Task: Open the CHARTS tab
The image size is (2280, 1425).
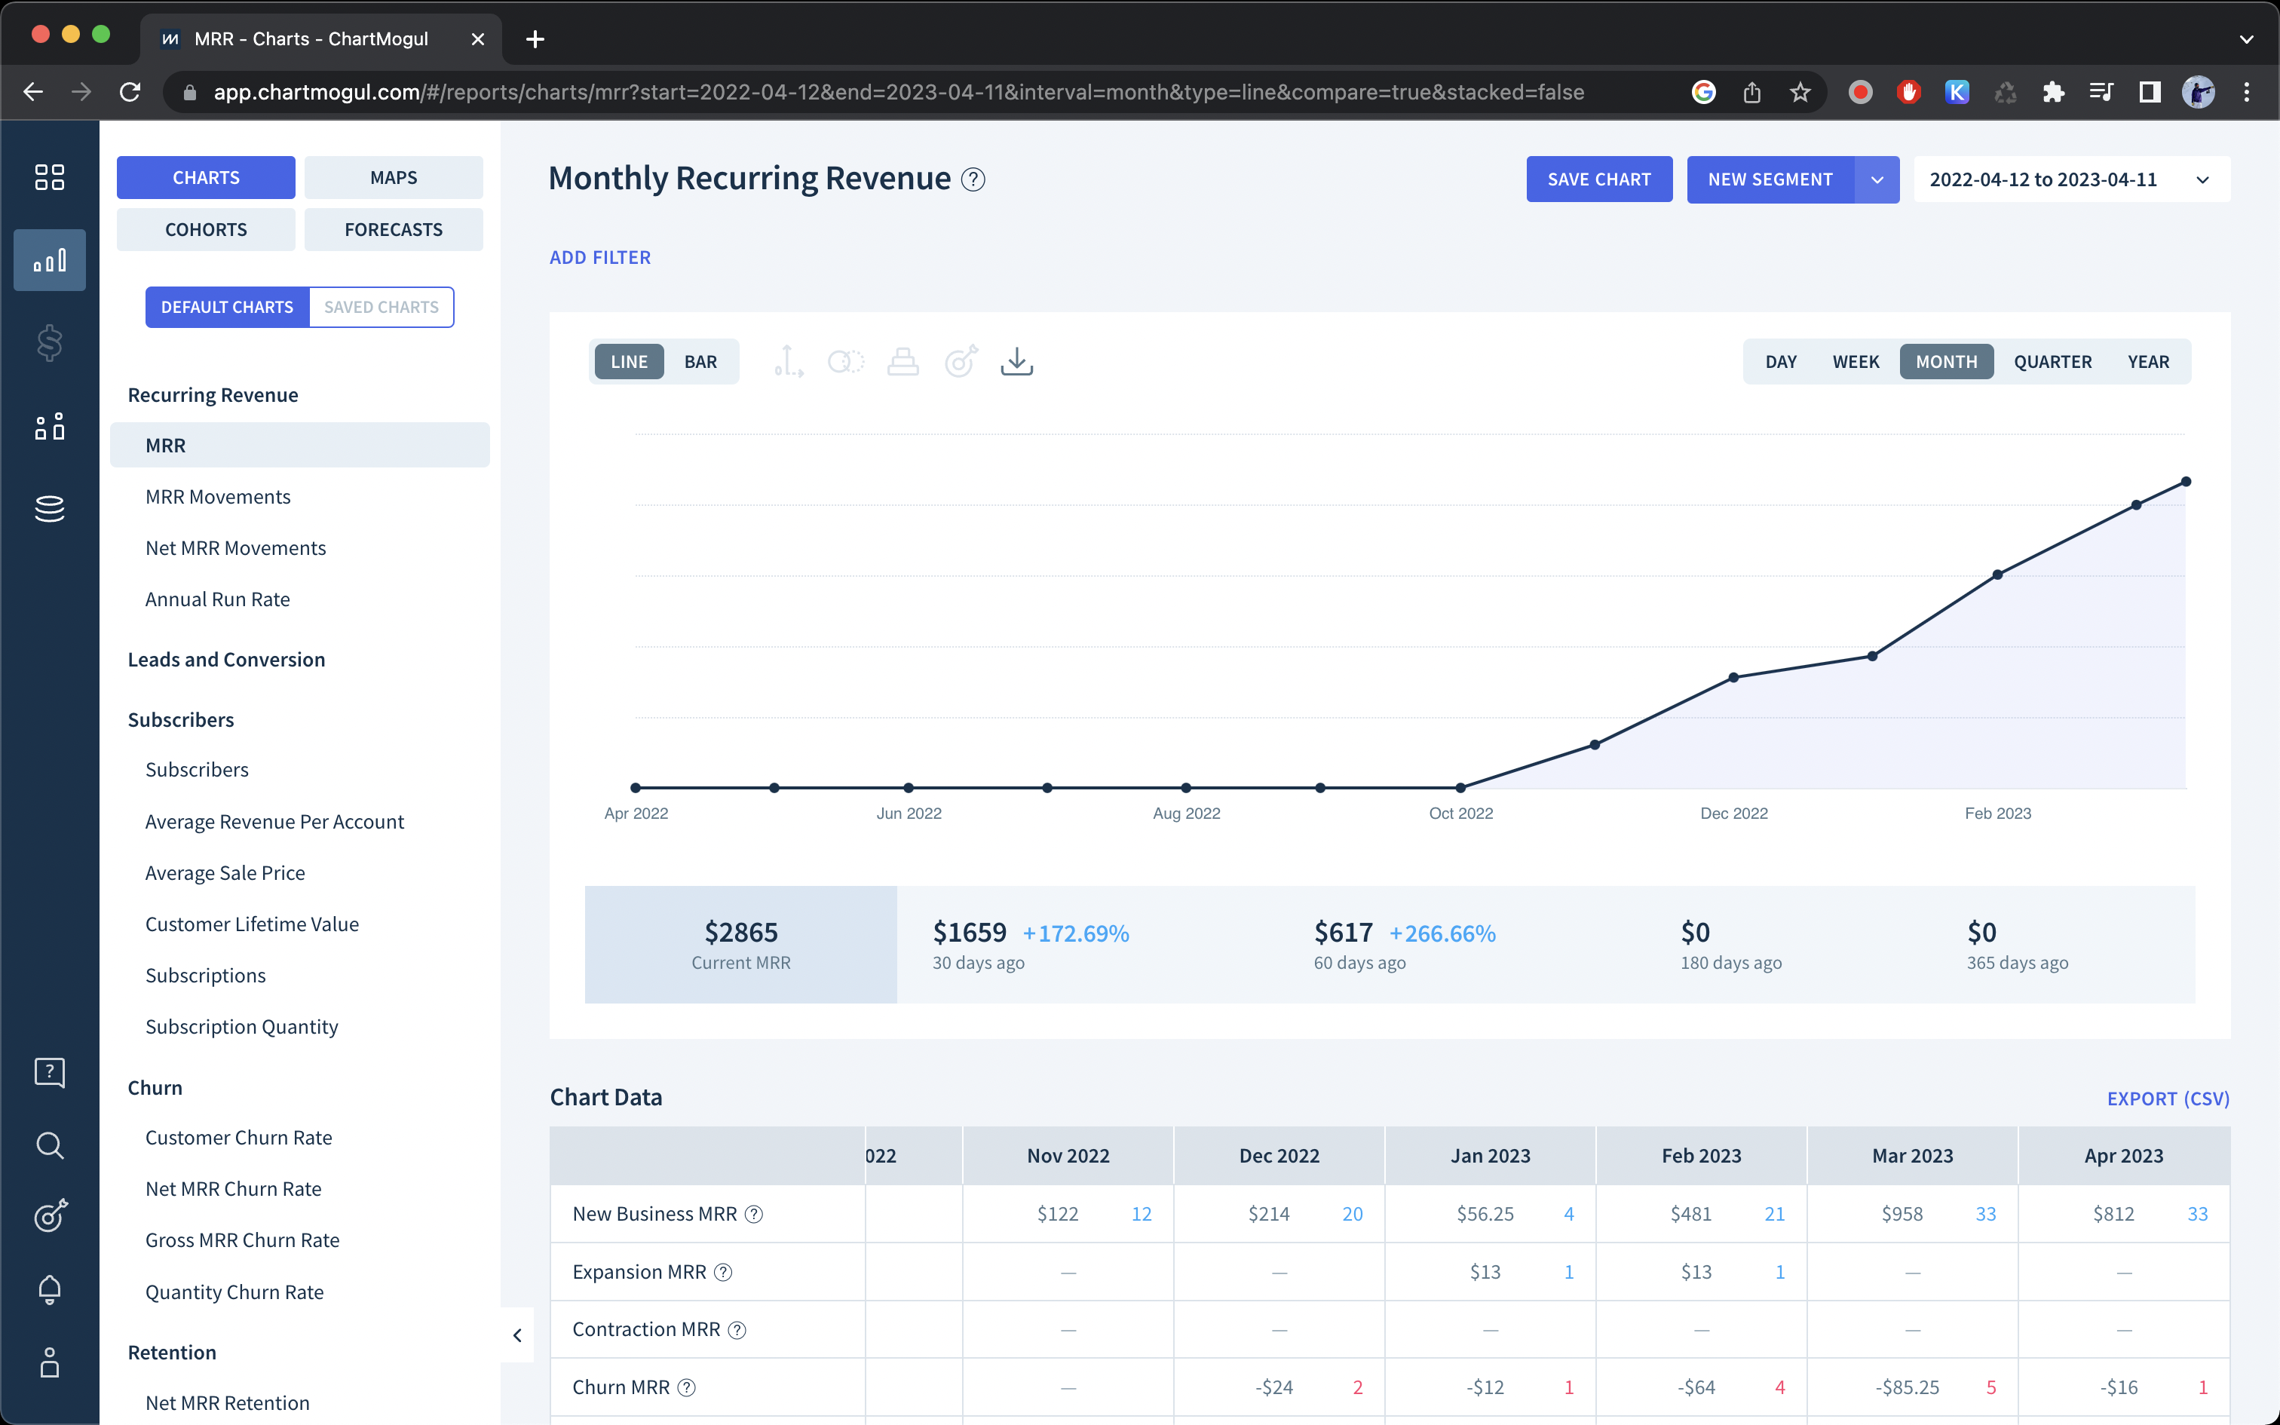Action: (x=207, y=177)
